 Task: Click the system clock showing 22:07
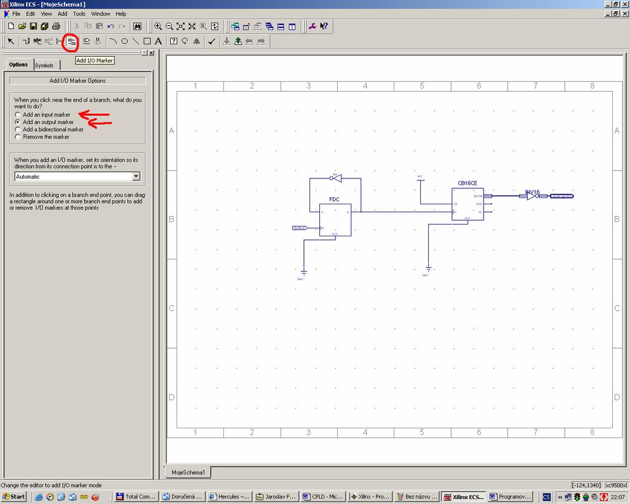pyautogui.click(x=618, y=497)
